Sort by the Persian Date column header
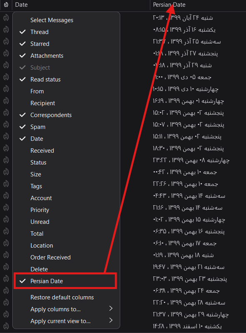The height and width of the screenshot is (333, 246). pyautogui.click(x=169, y=5)
